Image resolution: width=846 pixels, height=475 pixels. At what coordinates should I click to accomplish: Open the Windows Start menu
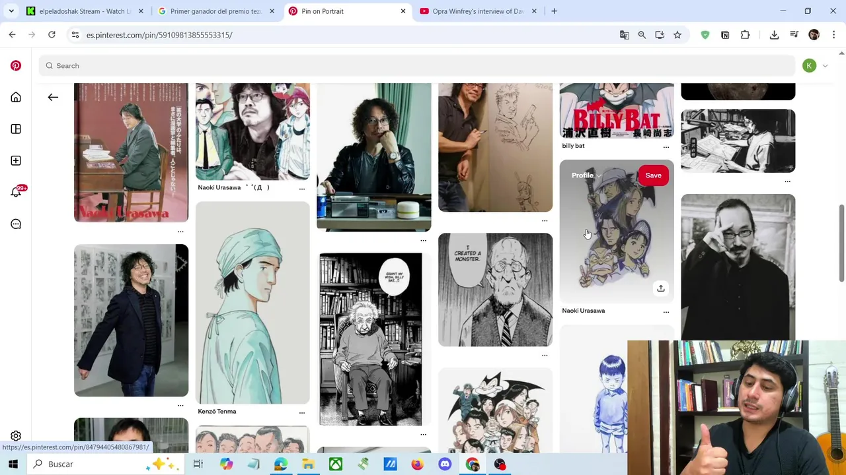pyautogui.click(x=13, y=464)
